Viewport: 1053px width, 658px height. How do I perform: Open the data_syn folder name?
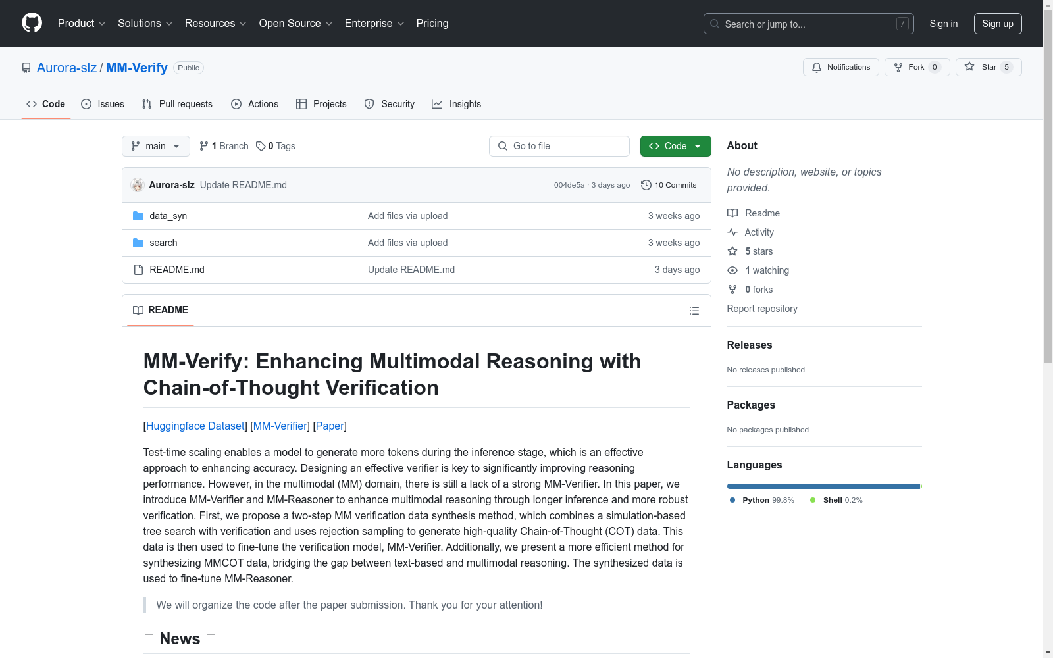[x=168, y=216]
